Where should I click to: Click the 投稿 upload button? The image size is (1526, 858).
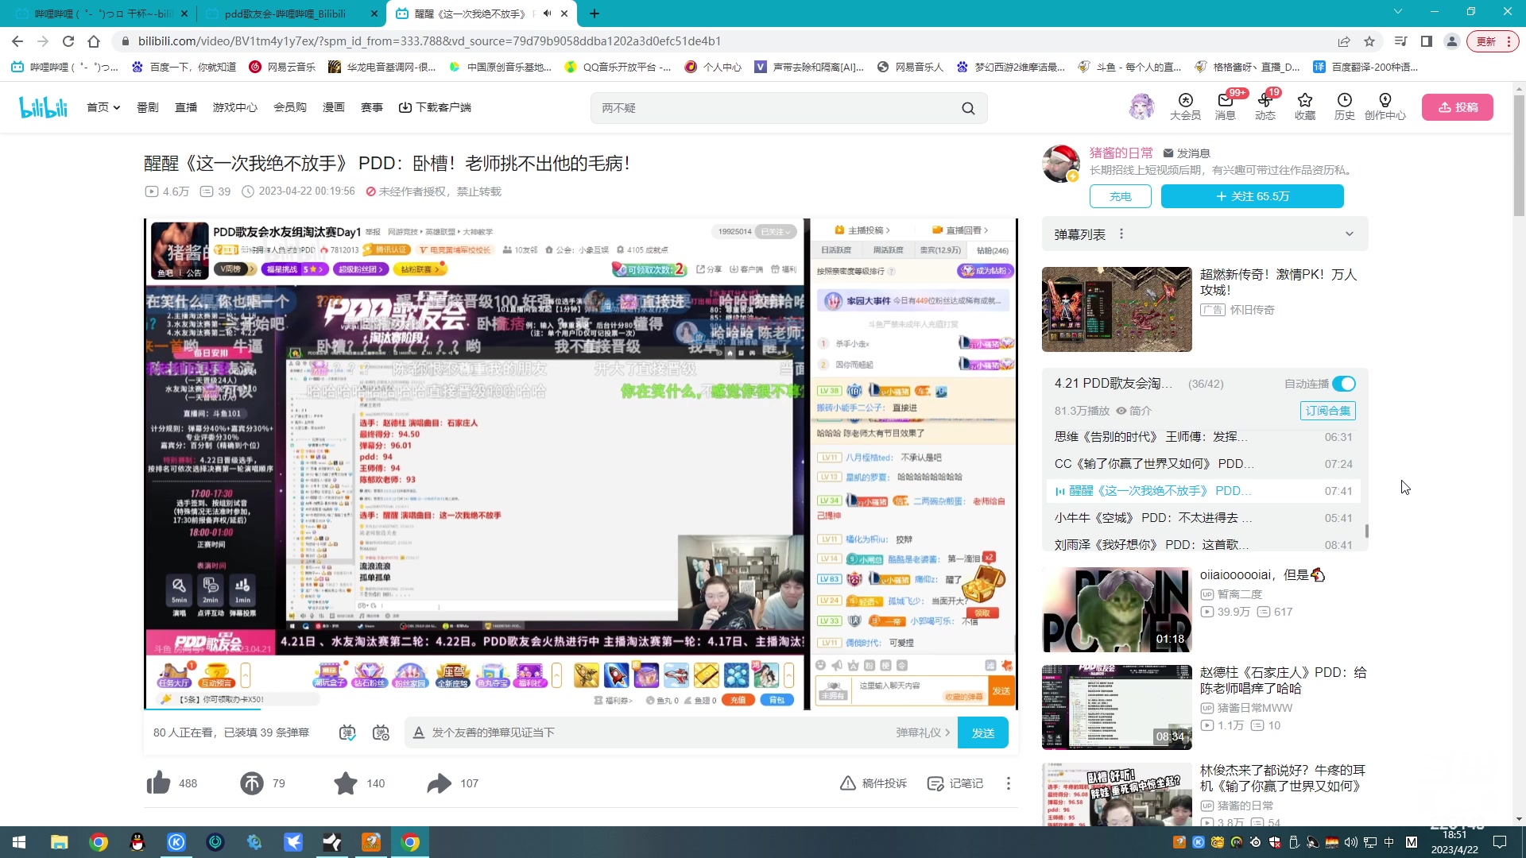tap(1458, 107)
